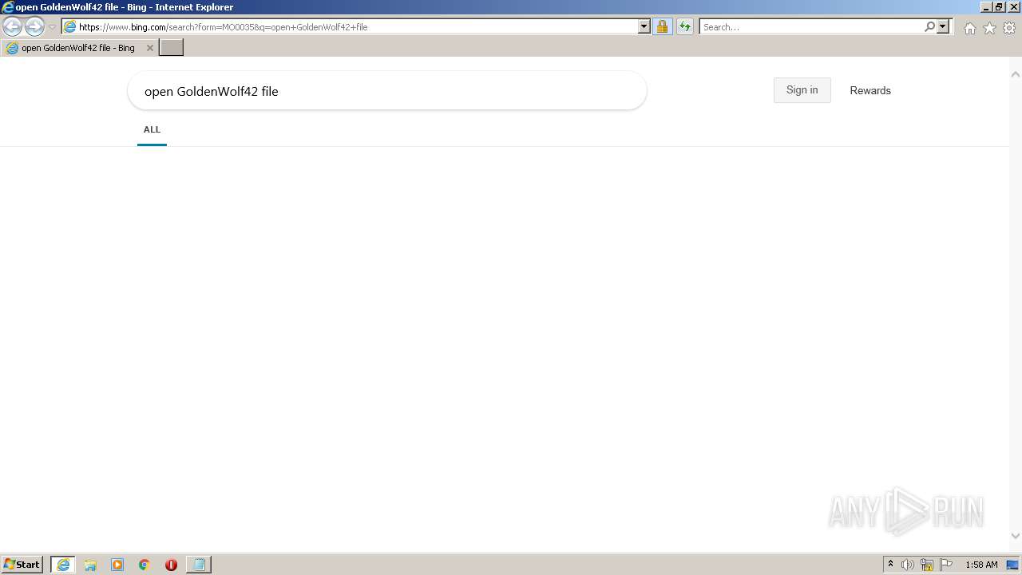Open the Windows Start menu
This screenshot has height=575, width=1022.
pyautogui.click(x=22, y=565)
